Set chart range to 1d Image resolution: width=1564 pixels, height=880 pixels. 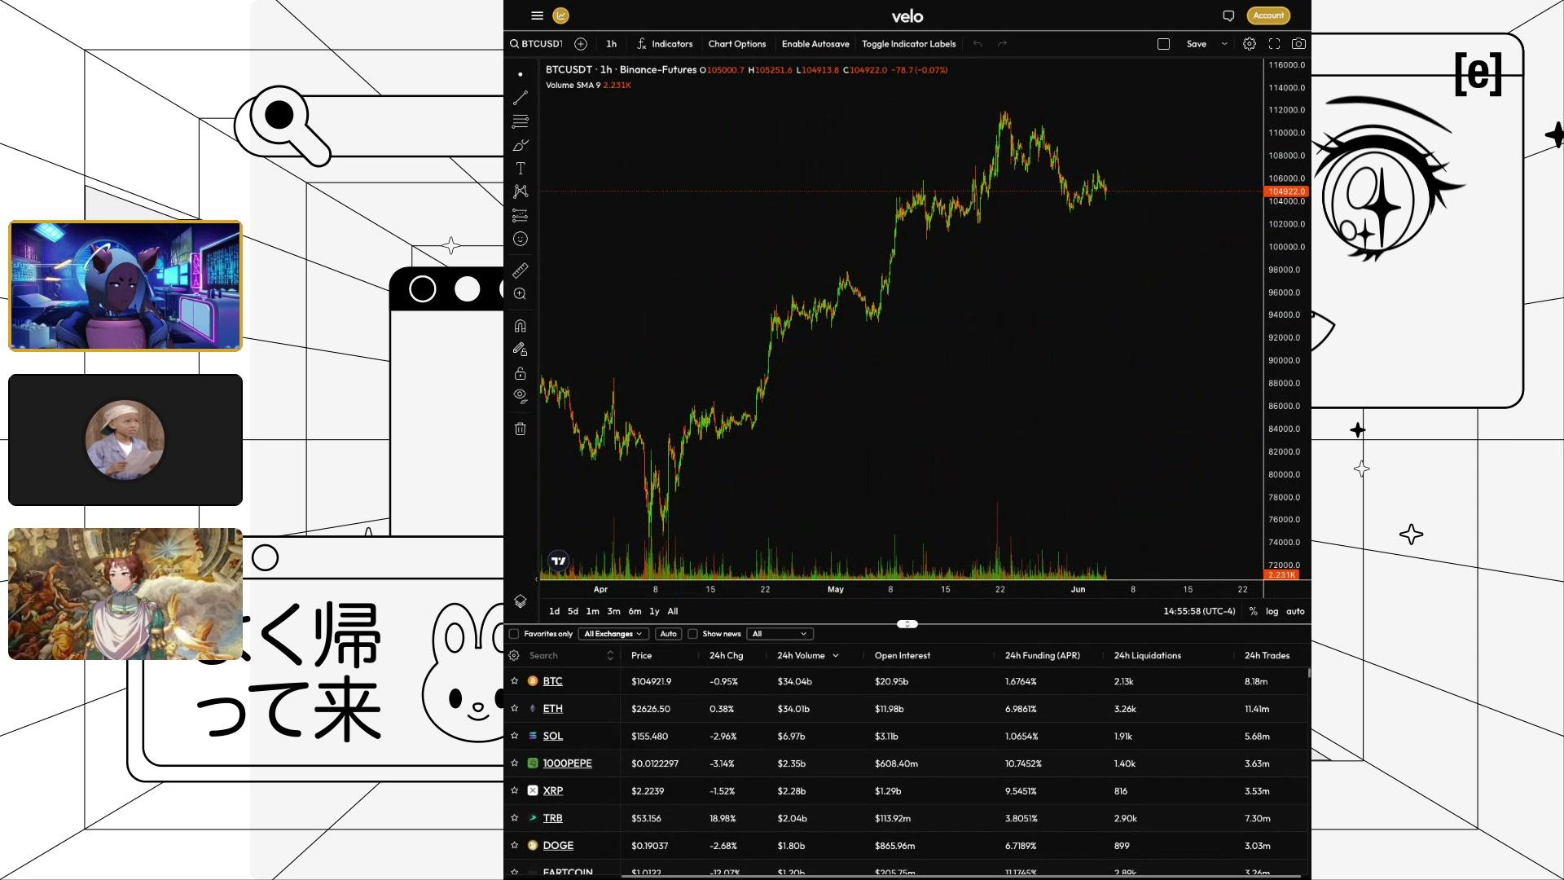pyautogui.click(x=555, y=611)
